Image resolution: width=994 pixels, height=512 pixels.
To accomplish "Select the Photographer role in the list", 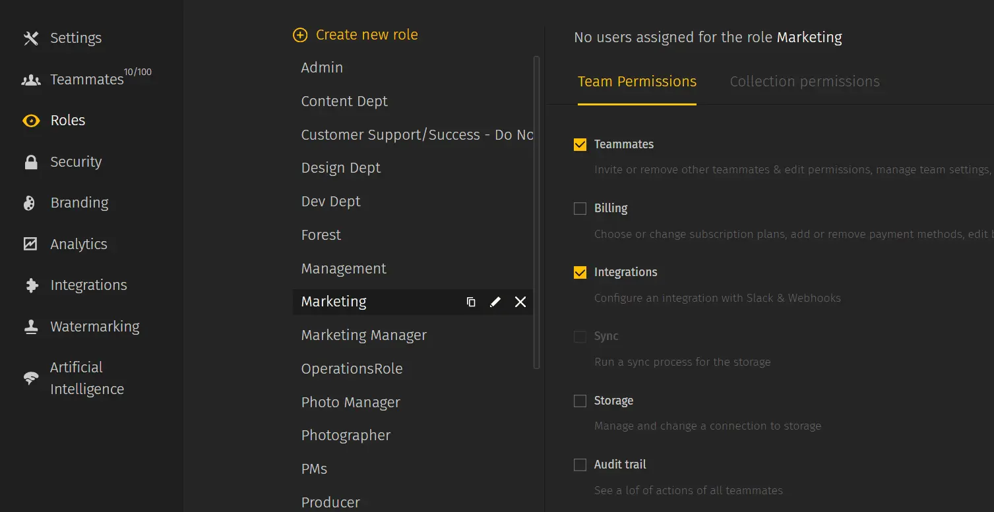I will pyautogui.click(x=346, y=435).
